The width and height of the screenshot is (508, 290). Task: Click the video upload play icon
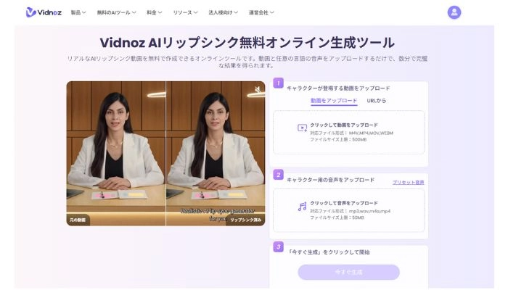(x=302, y=128)
